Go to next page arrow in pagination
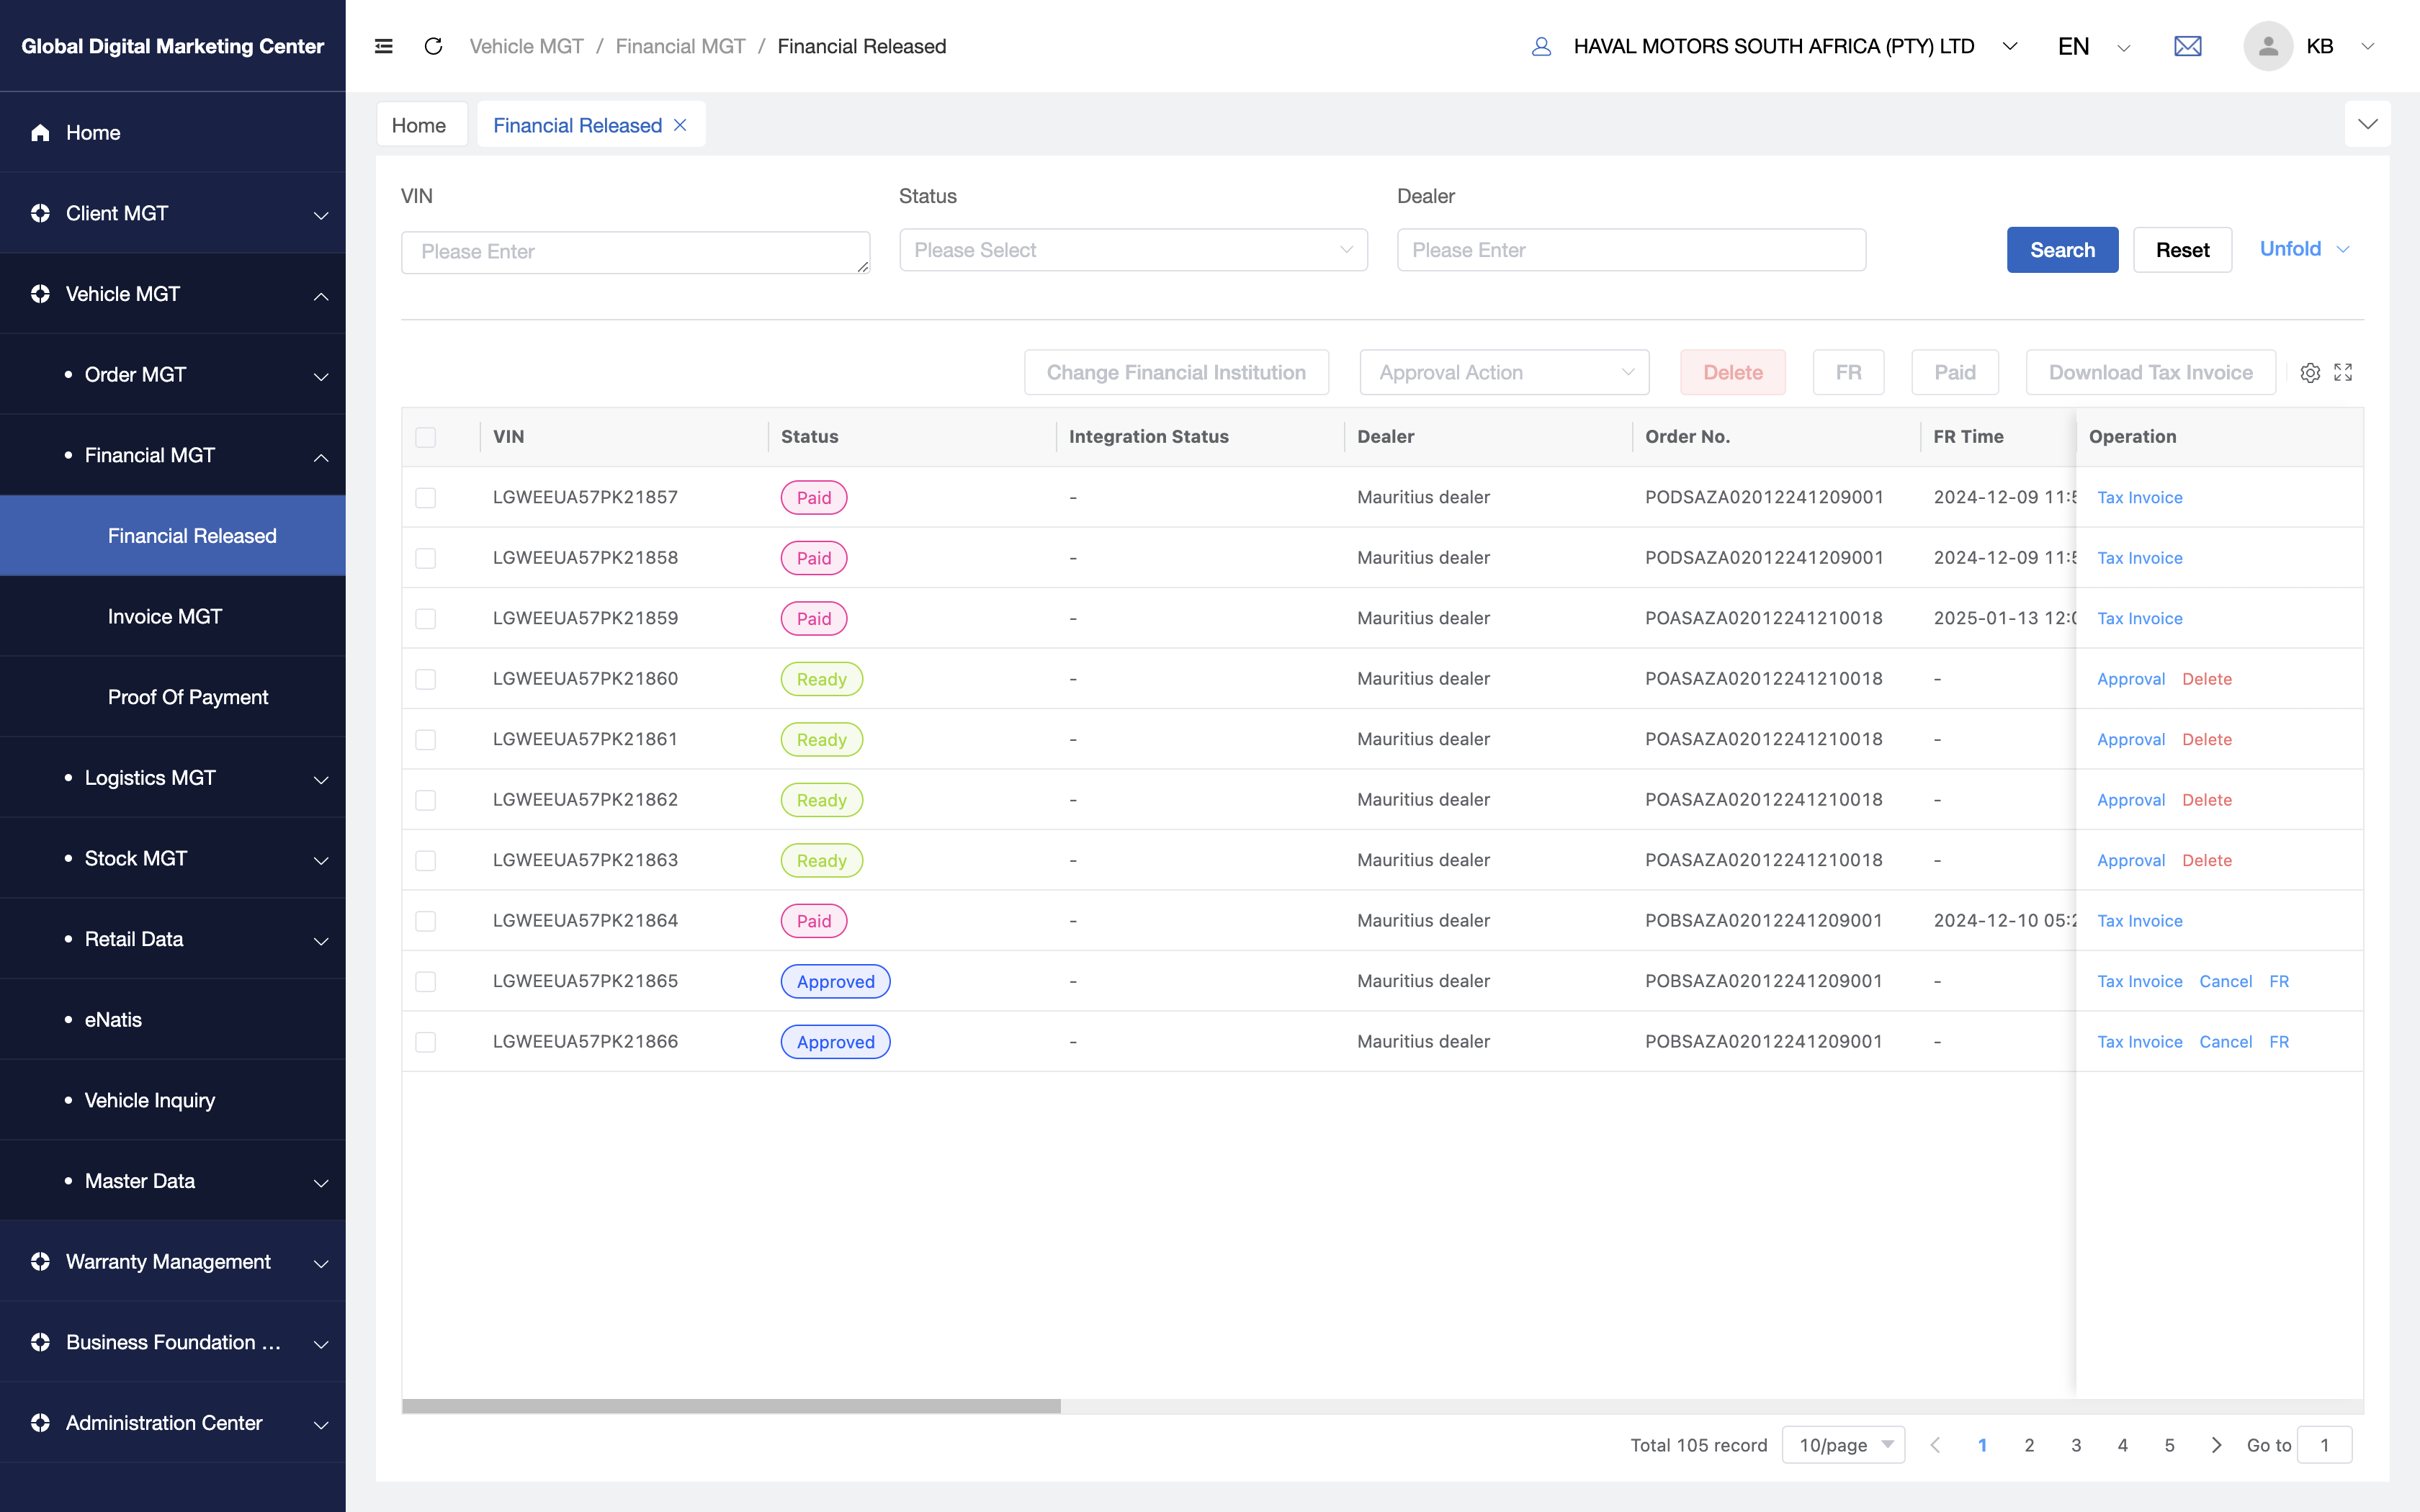 click(2216, 1445)
